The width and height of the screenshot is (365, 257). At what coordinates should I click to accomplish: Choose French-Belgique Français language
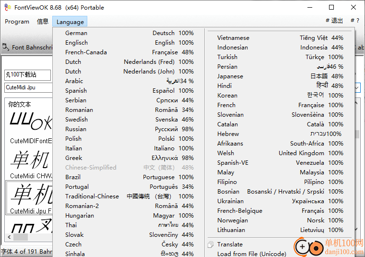pyautogui.click(x=280, y=210)
